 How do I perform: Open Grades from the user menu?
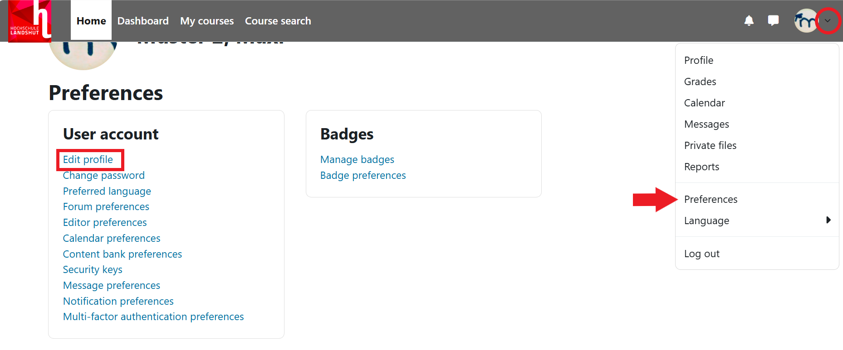(700, 82)
